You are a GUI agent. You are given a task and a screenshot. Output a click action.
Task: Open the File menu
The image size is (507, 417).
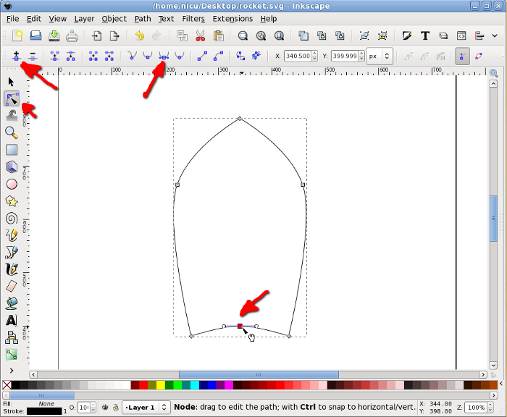click(12, 19)
